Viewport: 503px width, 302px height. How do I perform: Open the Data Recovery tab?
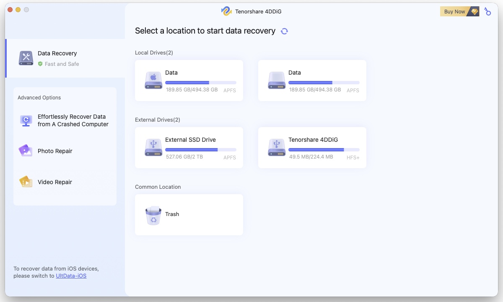coord(65,58)
